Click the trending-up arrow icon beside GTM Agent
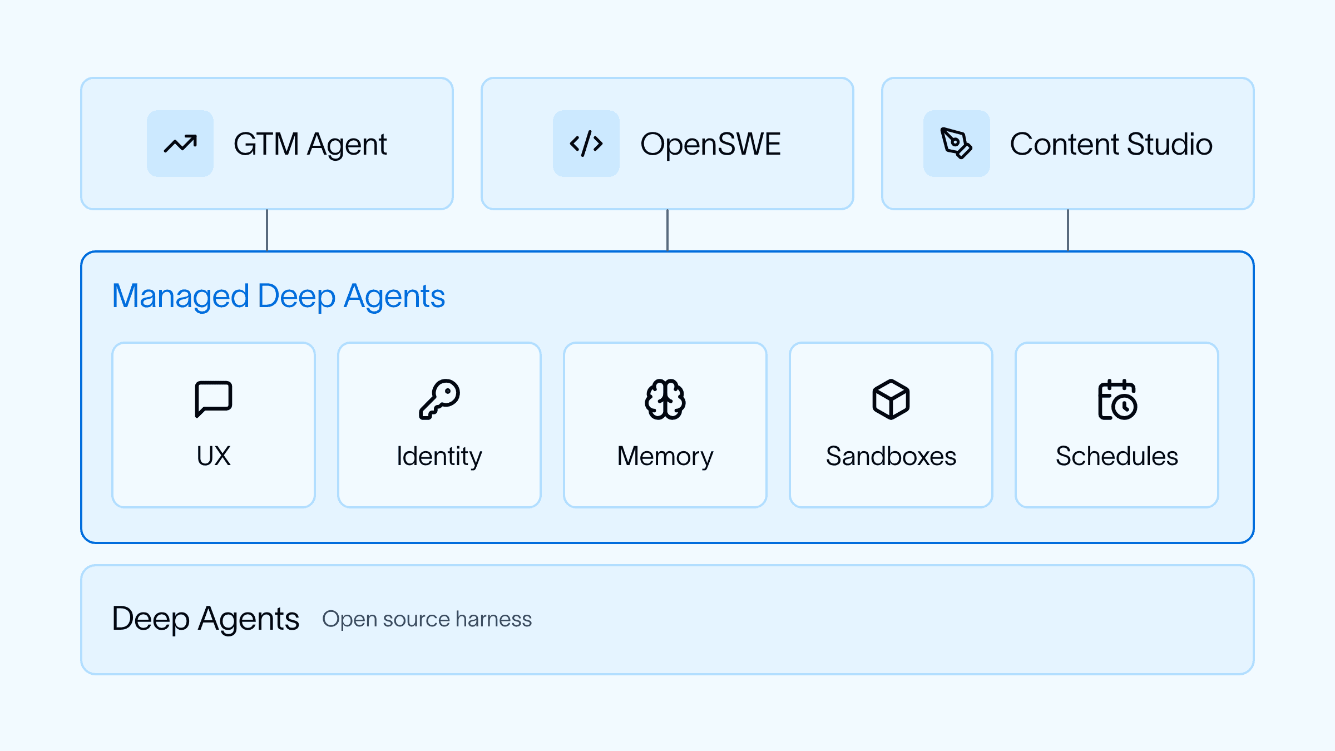The height and width of the screenshot is (751, 1335). click(180, 144)
